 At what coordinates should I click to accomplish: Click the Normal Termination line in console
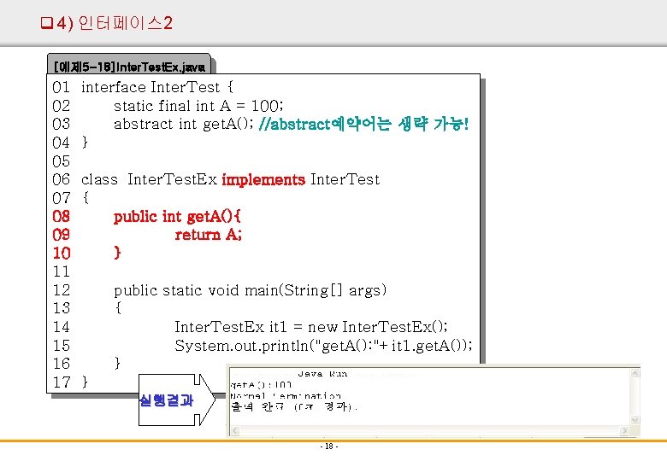coord(286,395)
